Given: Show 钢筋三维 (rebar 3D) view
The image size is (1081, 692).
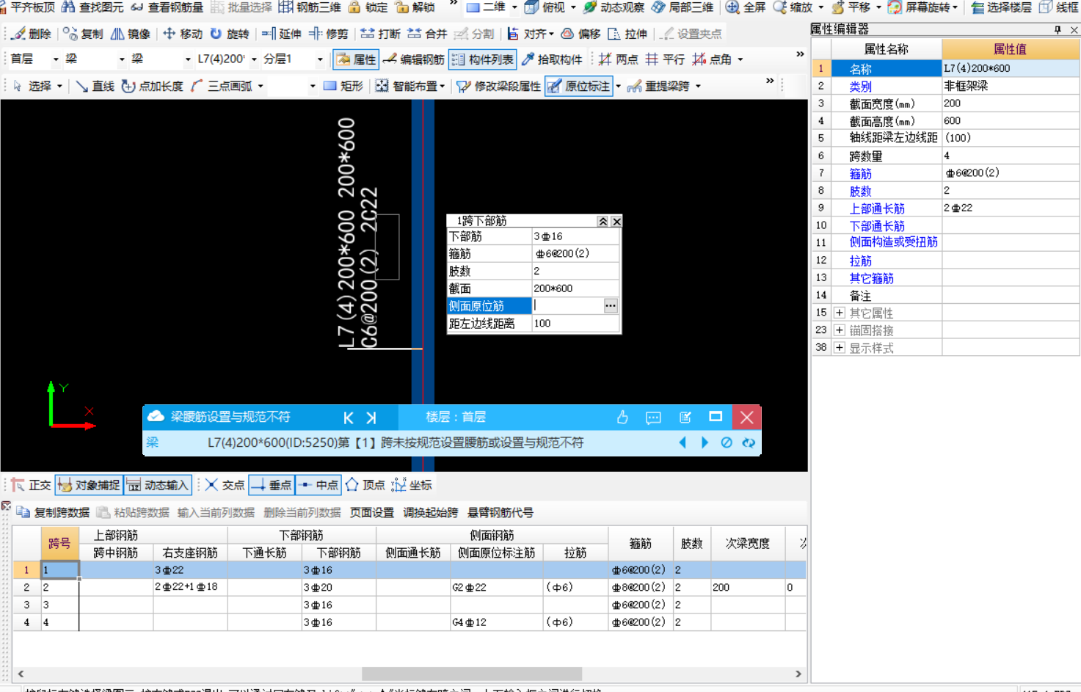Looking at the screenshot, I should click(x=310, y=7).
